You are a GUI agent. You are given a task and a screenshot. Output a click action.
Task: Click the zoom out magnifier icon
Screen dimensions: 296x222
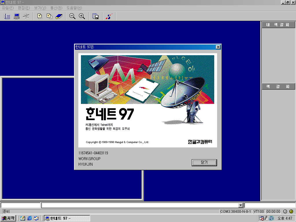click(x=72, y=16)
